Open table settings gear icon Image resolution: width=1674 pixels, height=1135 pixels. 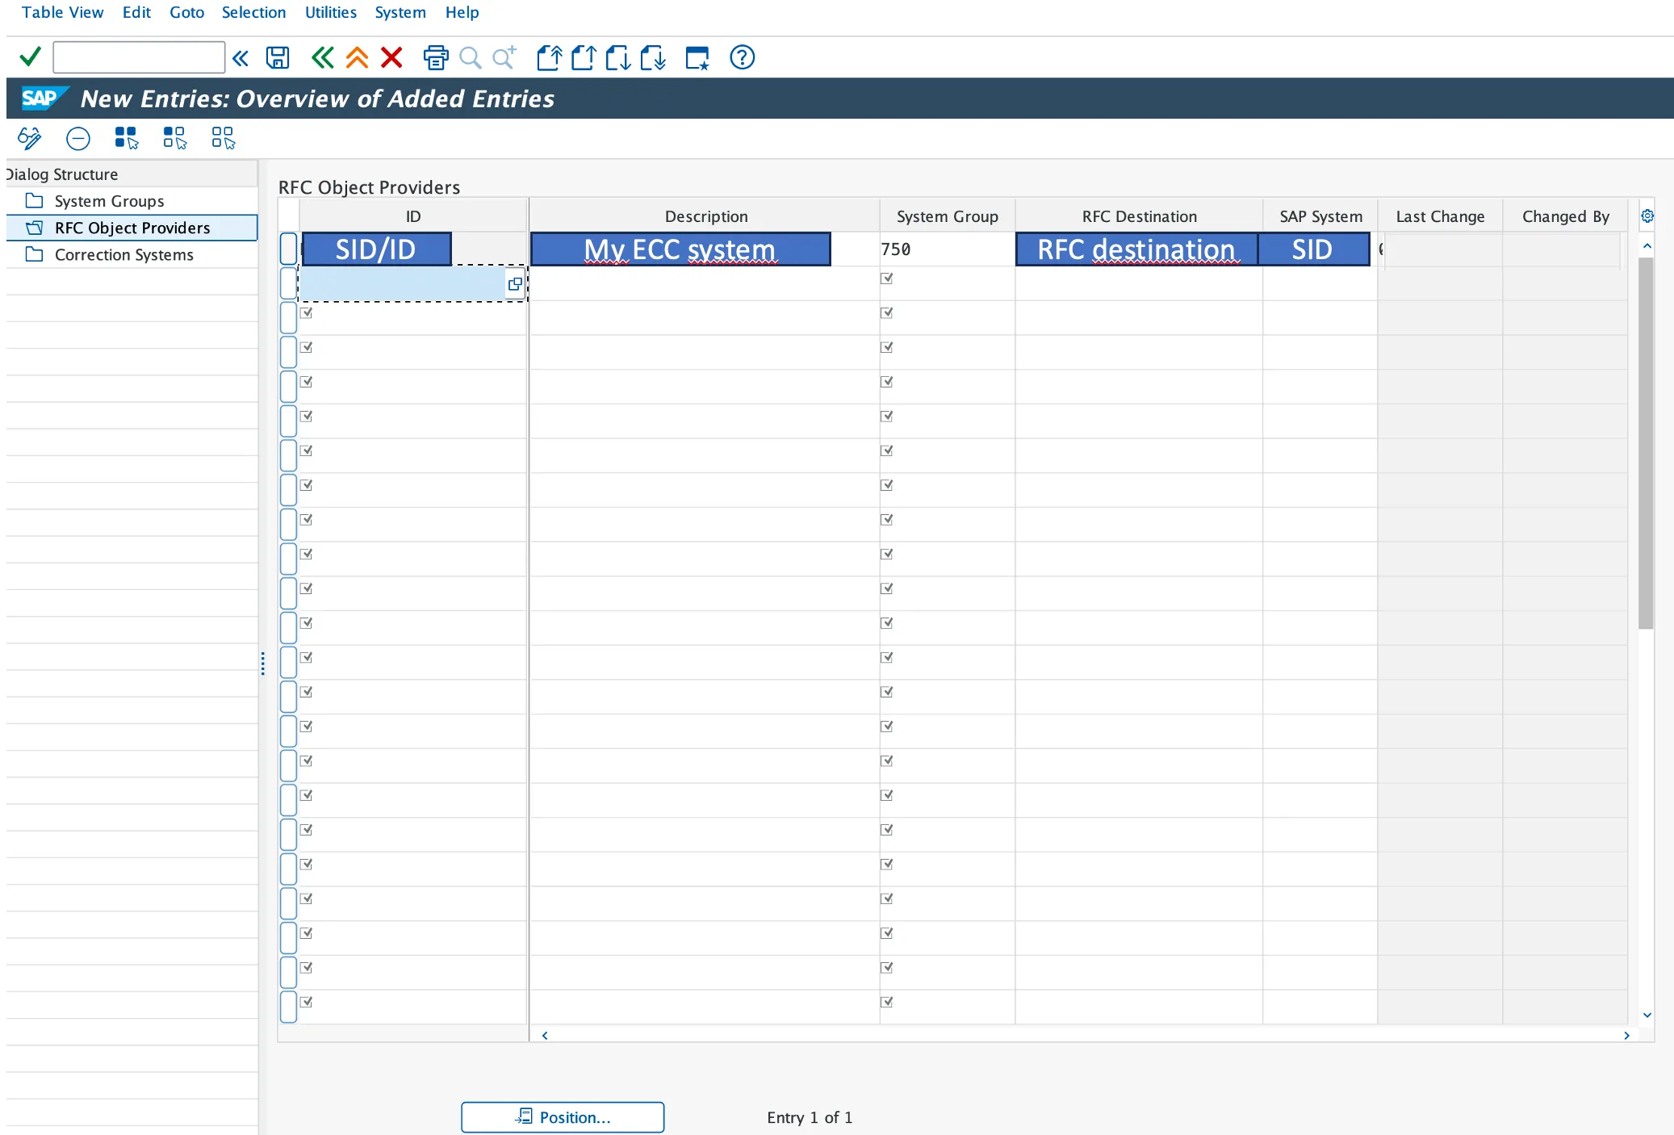[x=1647, y=216]
